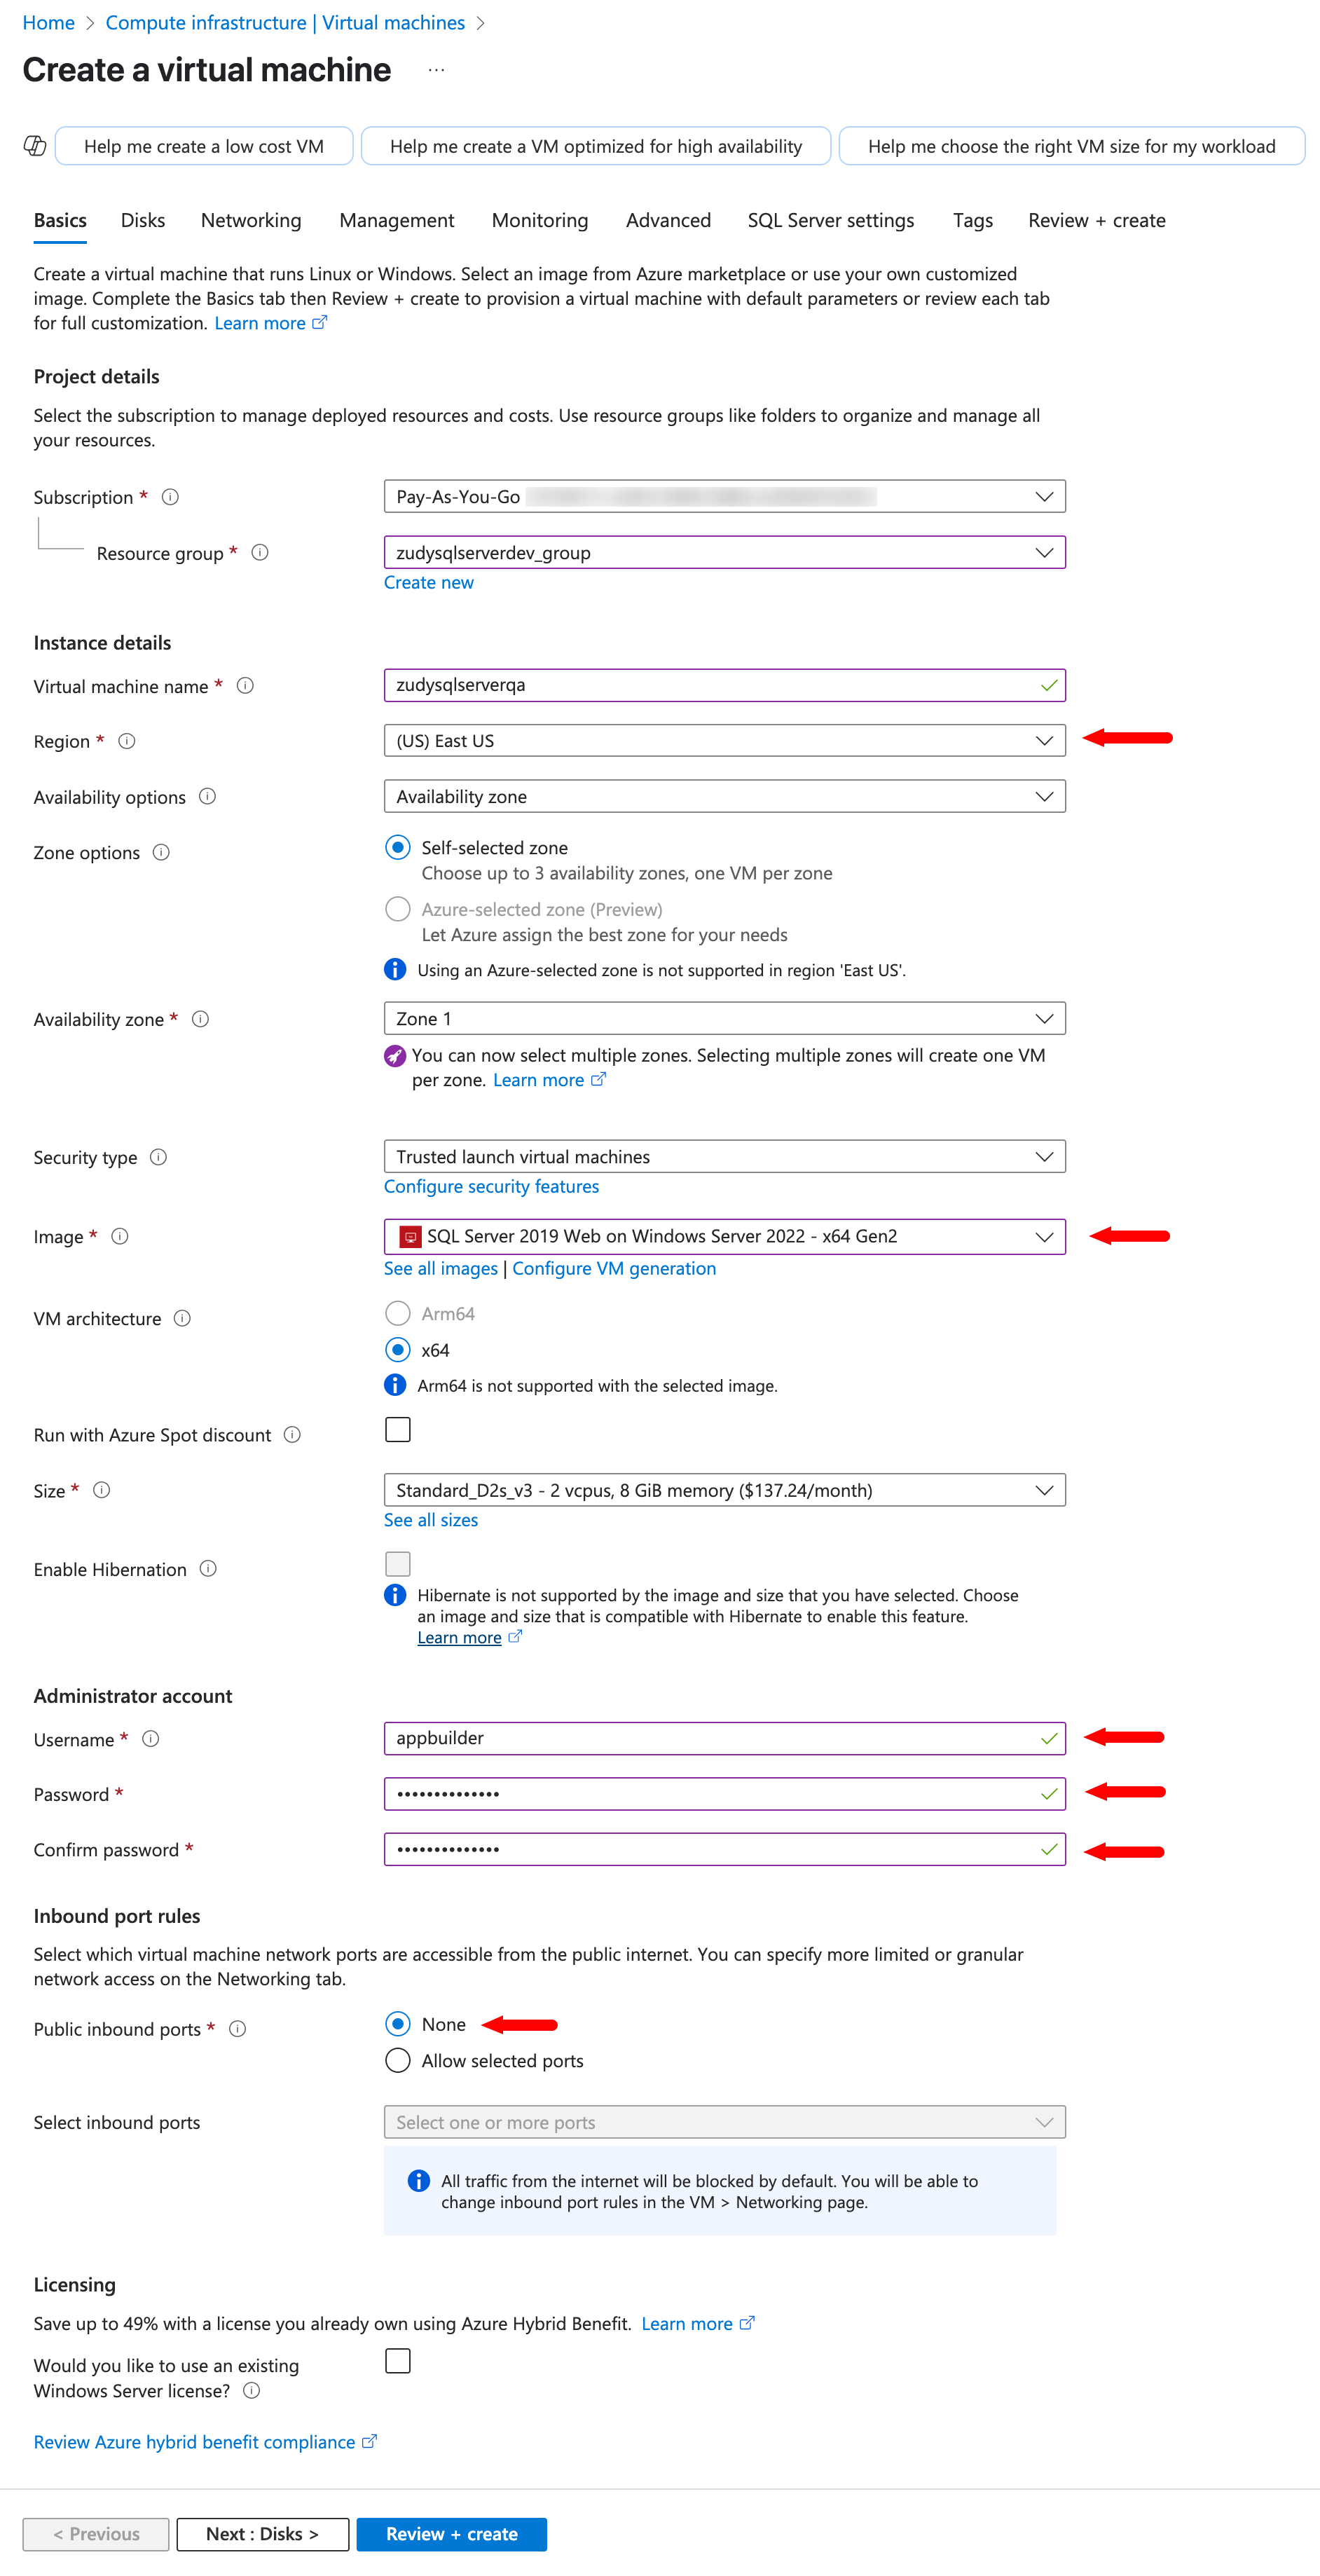This screenshot has height=2576, width=1320.
Task: Expand the Availability zone dropdown showing Zone 1
Action: [x=724, y=1019]
